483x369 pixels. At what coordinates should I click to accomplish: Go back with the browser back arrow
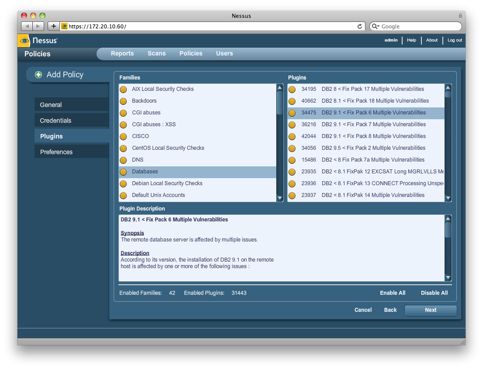[27, 26]
